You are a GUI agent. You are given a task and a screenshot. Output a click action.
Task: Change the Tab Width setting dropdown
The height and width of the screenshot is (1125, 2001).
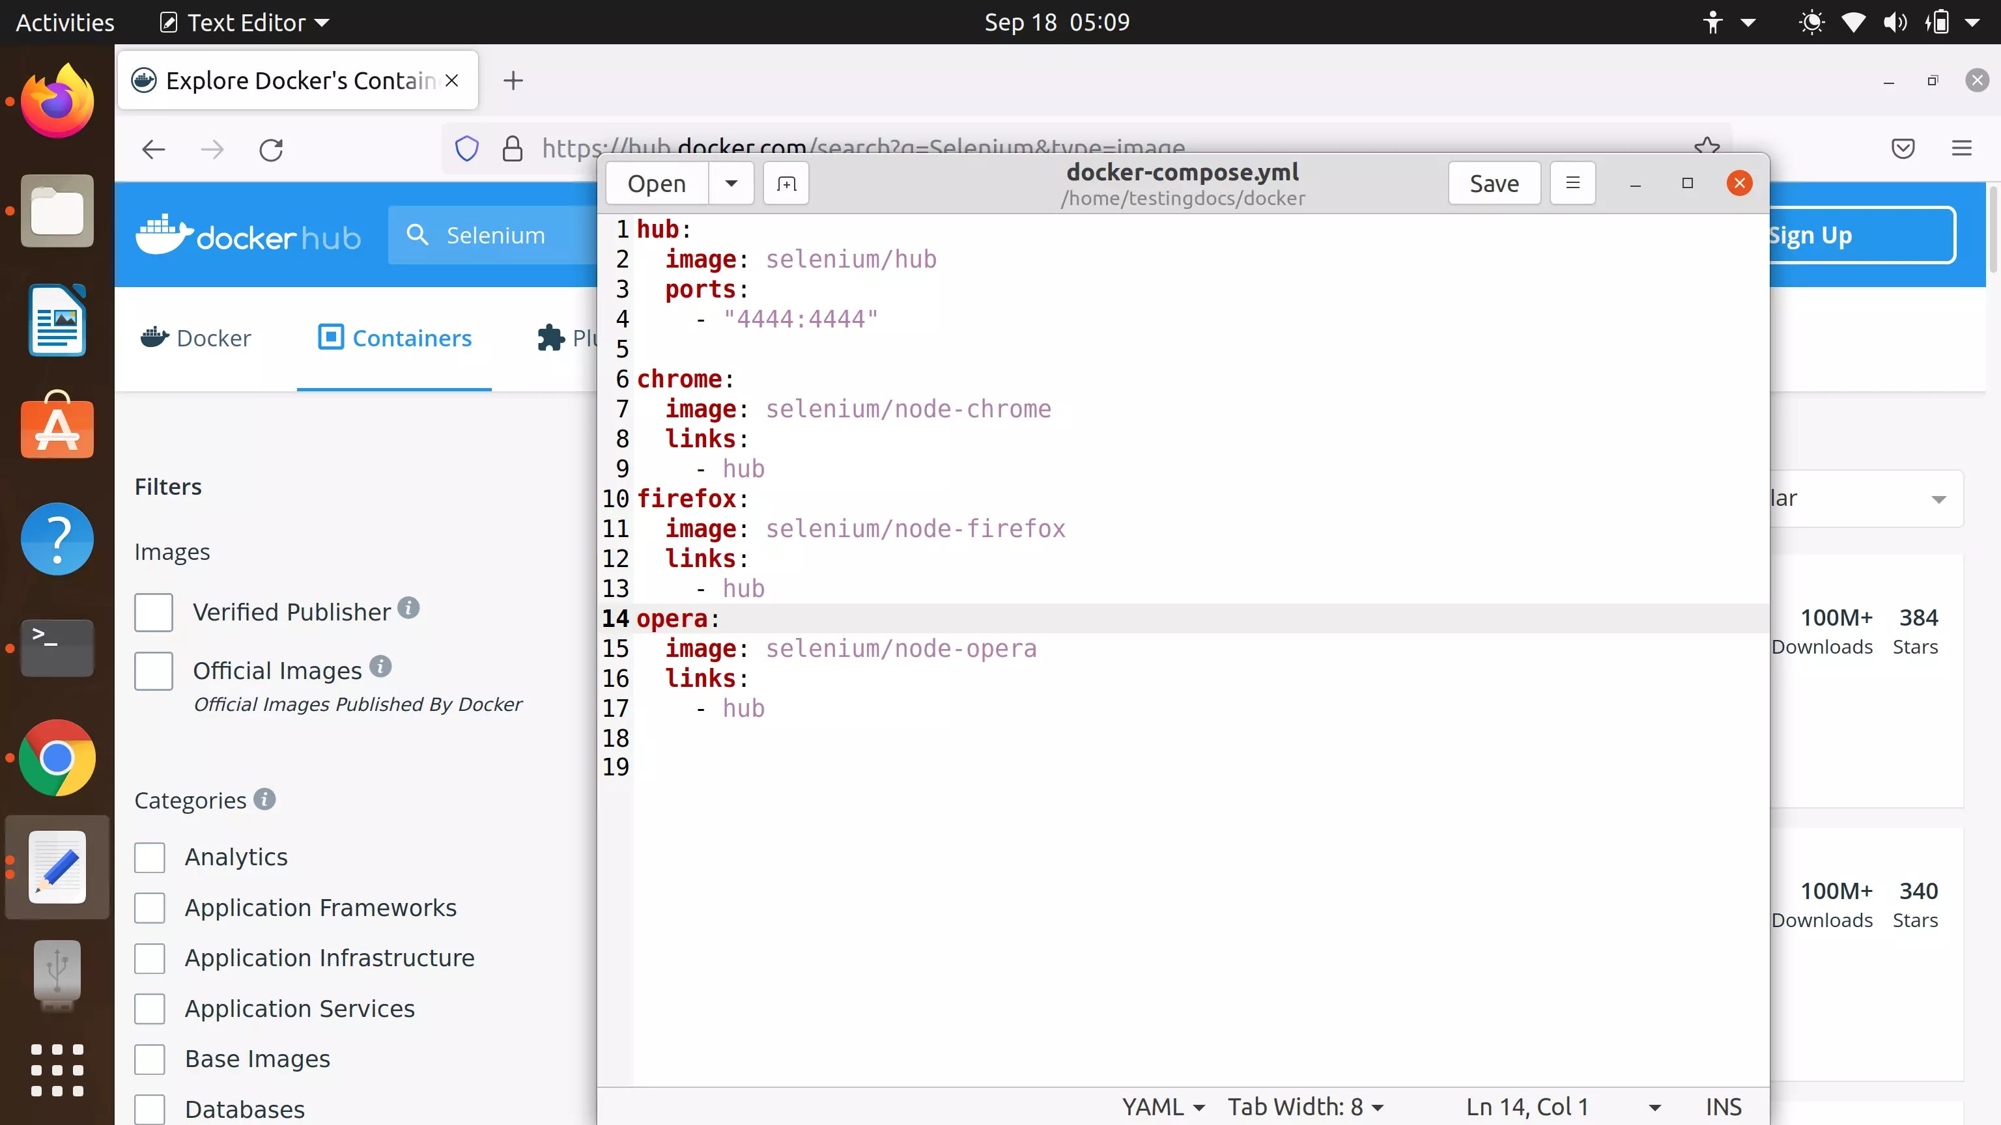pos(1305,1106)
